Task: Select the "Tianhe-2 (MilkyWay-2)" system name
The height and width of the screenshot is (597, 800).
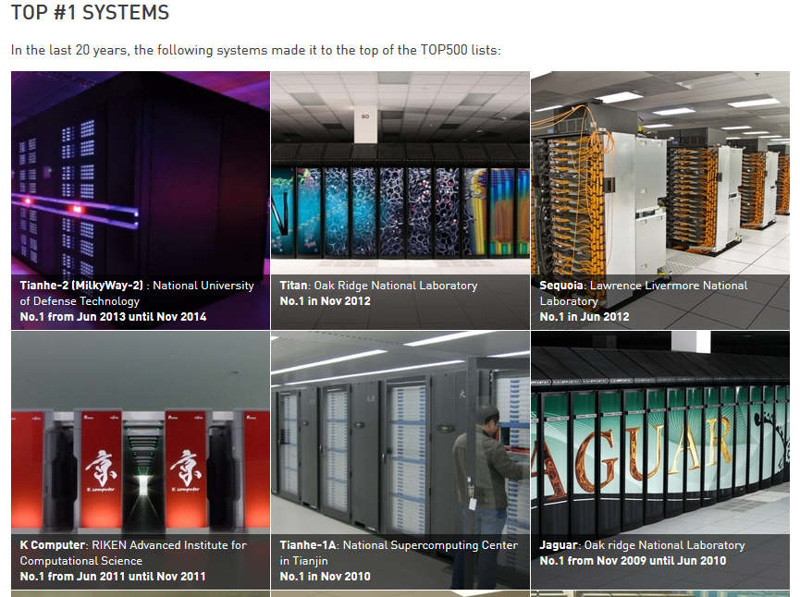Action: (81, 286)
